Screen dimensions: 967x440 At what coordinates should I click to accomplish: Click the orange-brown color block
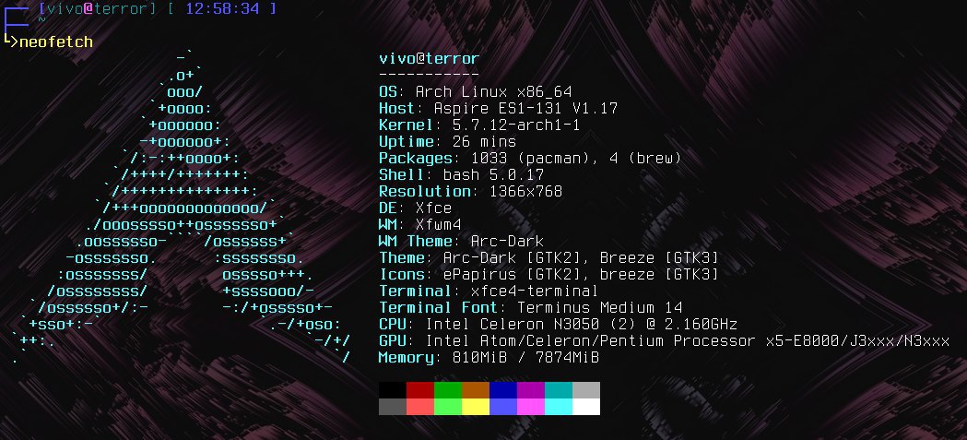point(476,390)
